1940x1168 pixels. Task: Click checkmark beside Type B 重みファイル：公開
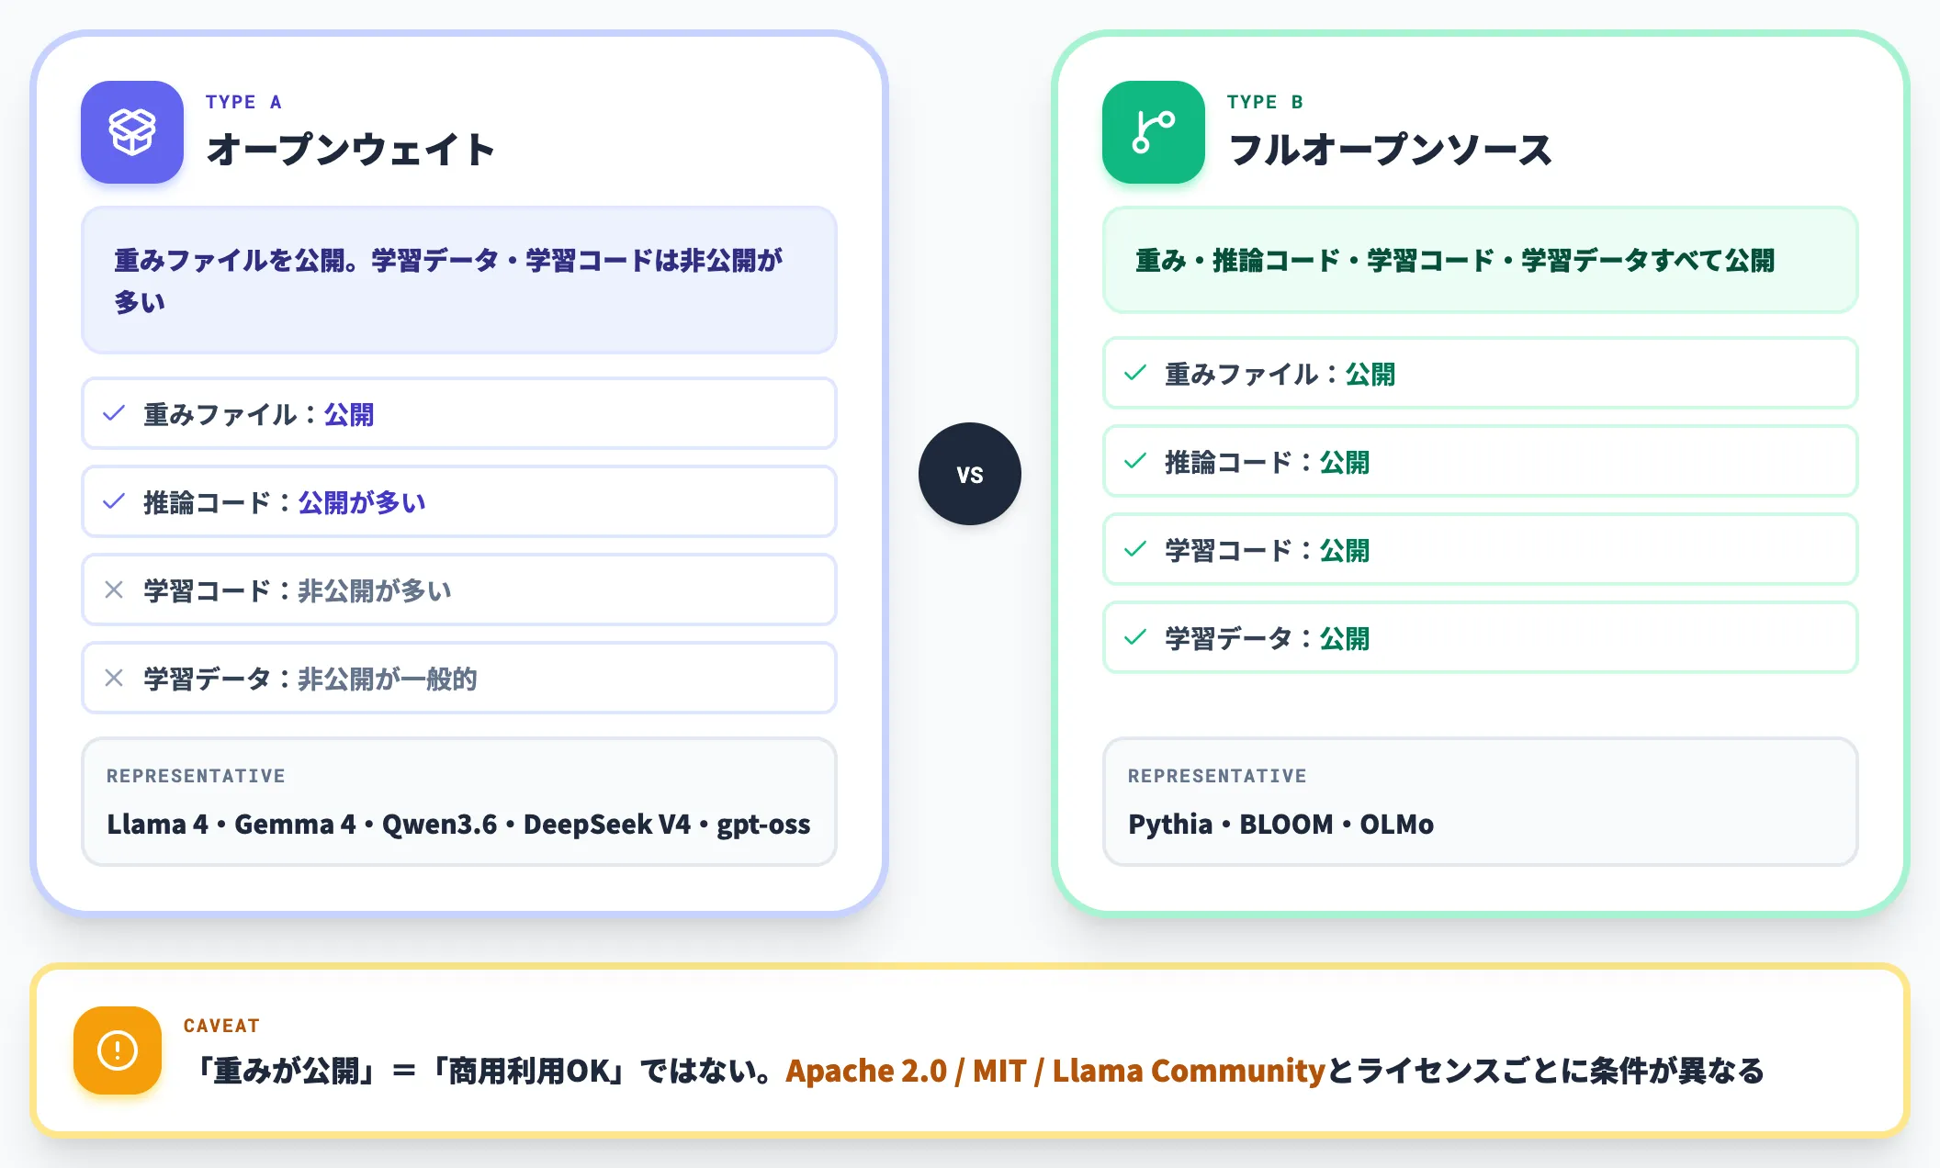1135,373
